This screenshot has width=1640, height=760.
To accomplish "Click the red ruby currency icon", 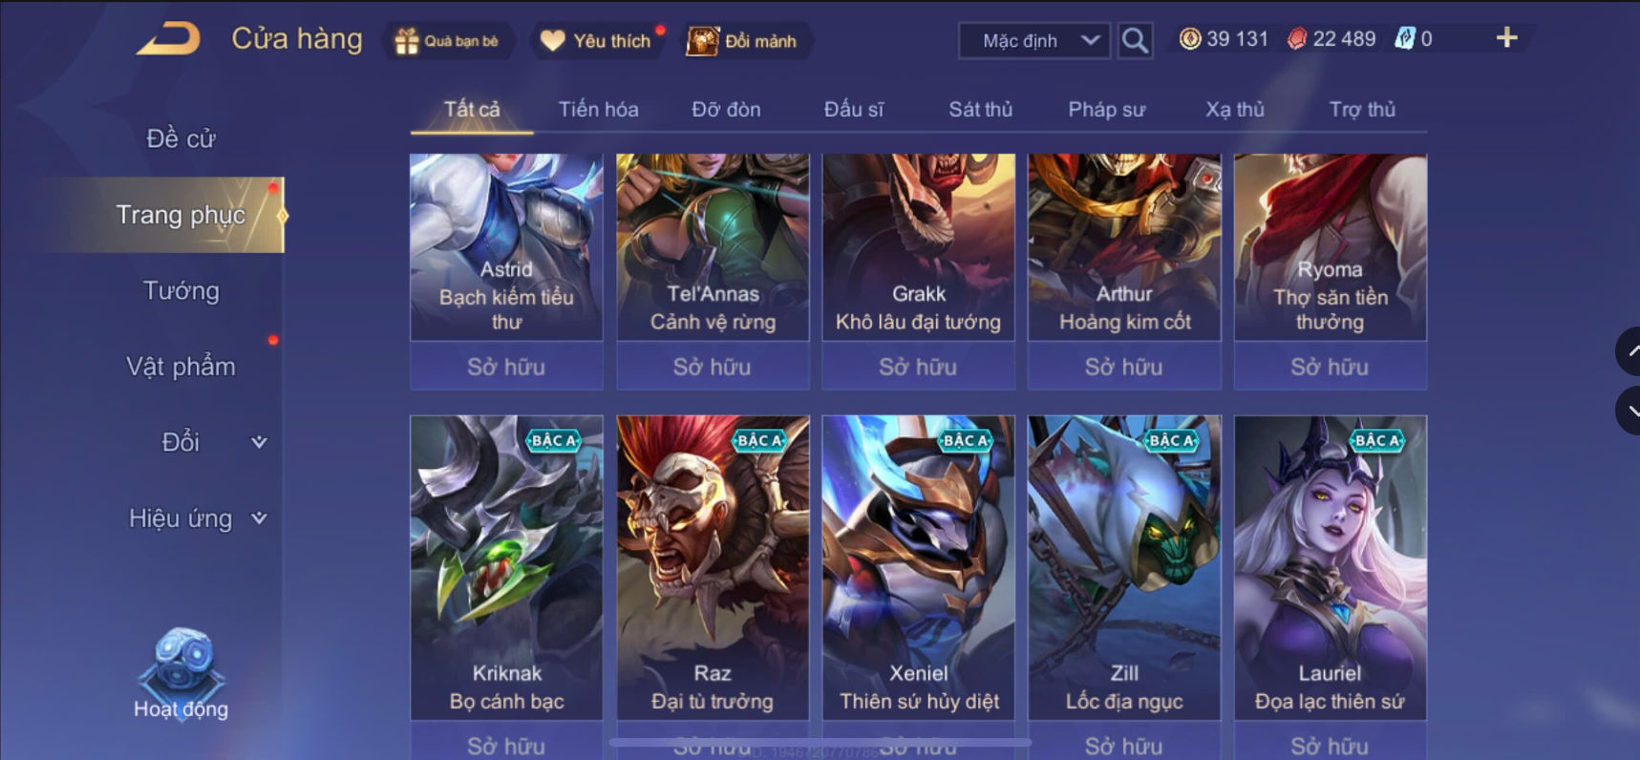I will [x=1296, y=39].
